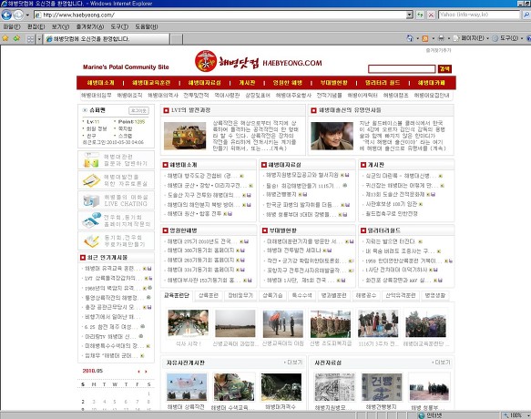Click the Add to Favorites star-plus icon

coord(16,38)
